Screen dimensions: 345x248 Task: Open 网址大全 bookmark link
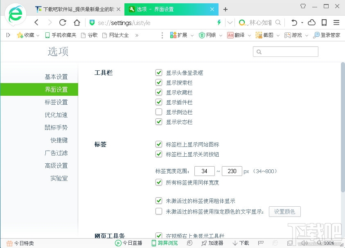(x=115, y=35)
